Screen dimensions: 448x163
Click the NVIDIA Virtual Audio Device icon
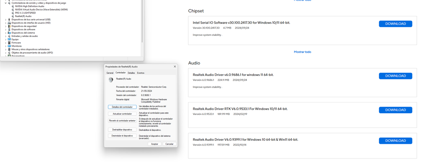[13, 9]
